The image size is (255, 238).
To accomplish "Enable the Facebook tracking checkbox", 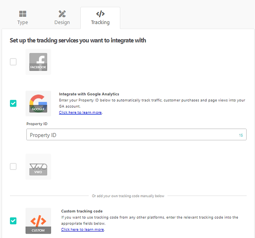I will (x=13, y=62).
